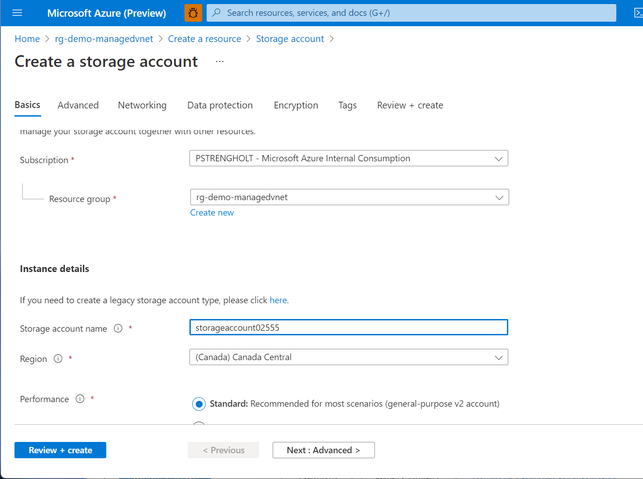Image resolution: width=643 pixels, height=479 pixels.
Task: Switch to the Advanced tab
Action: (x=78, y=105)
